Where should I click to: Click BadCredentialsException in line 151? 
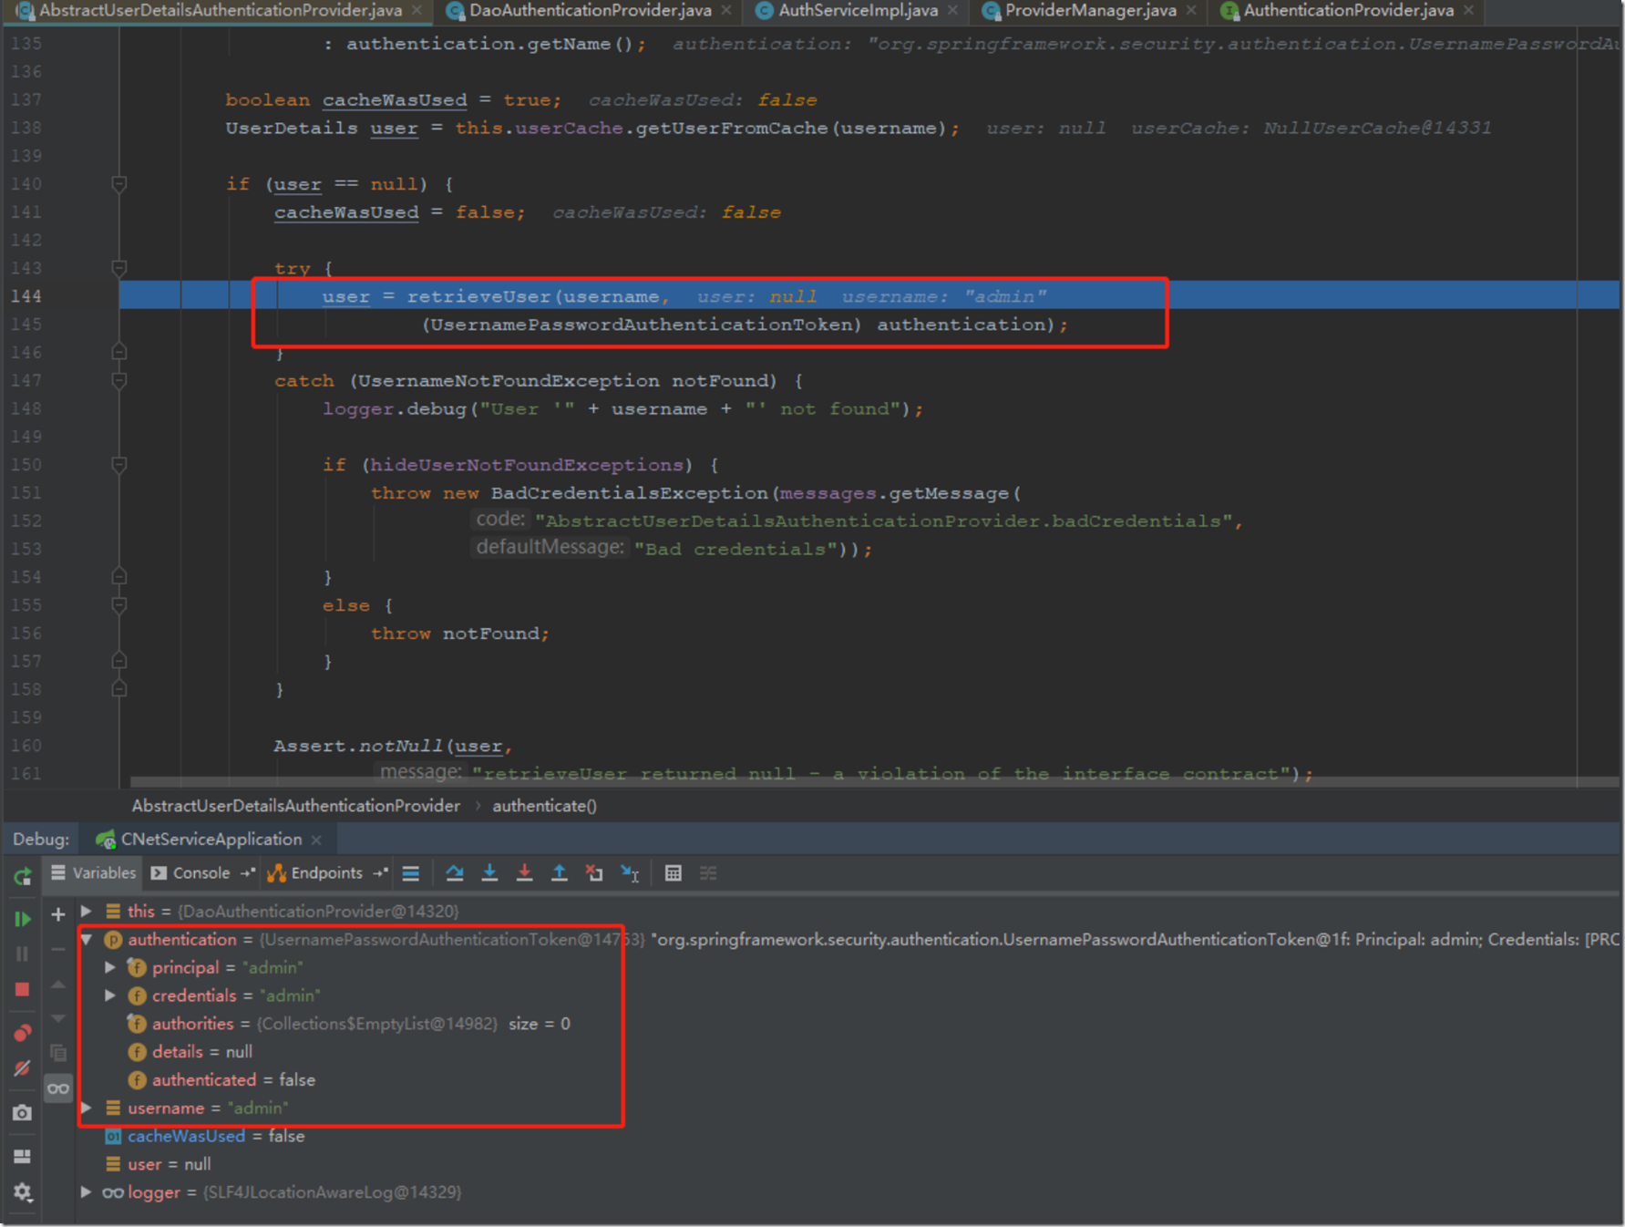click(x=629, y=493)
